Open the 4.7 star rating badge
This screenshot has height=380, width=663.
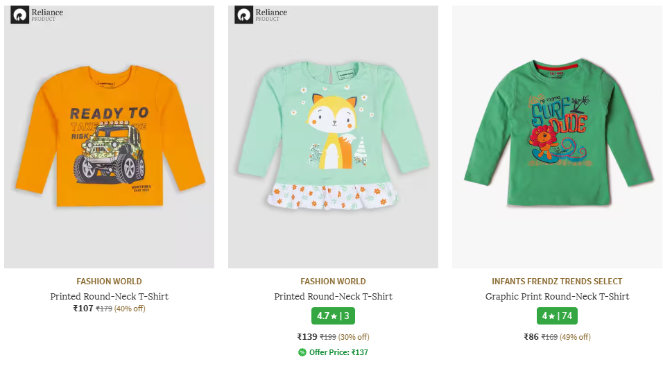coord(333,316)
